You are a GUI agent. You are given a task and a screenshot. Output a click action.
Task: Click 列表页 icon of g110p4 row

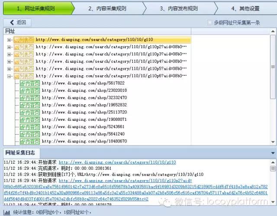(x=24, y=61)
